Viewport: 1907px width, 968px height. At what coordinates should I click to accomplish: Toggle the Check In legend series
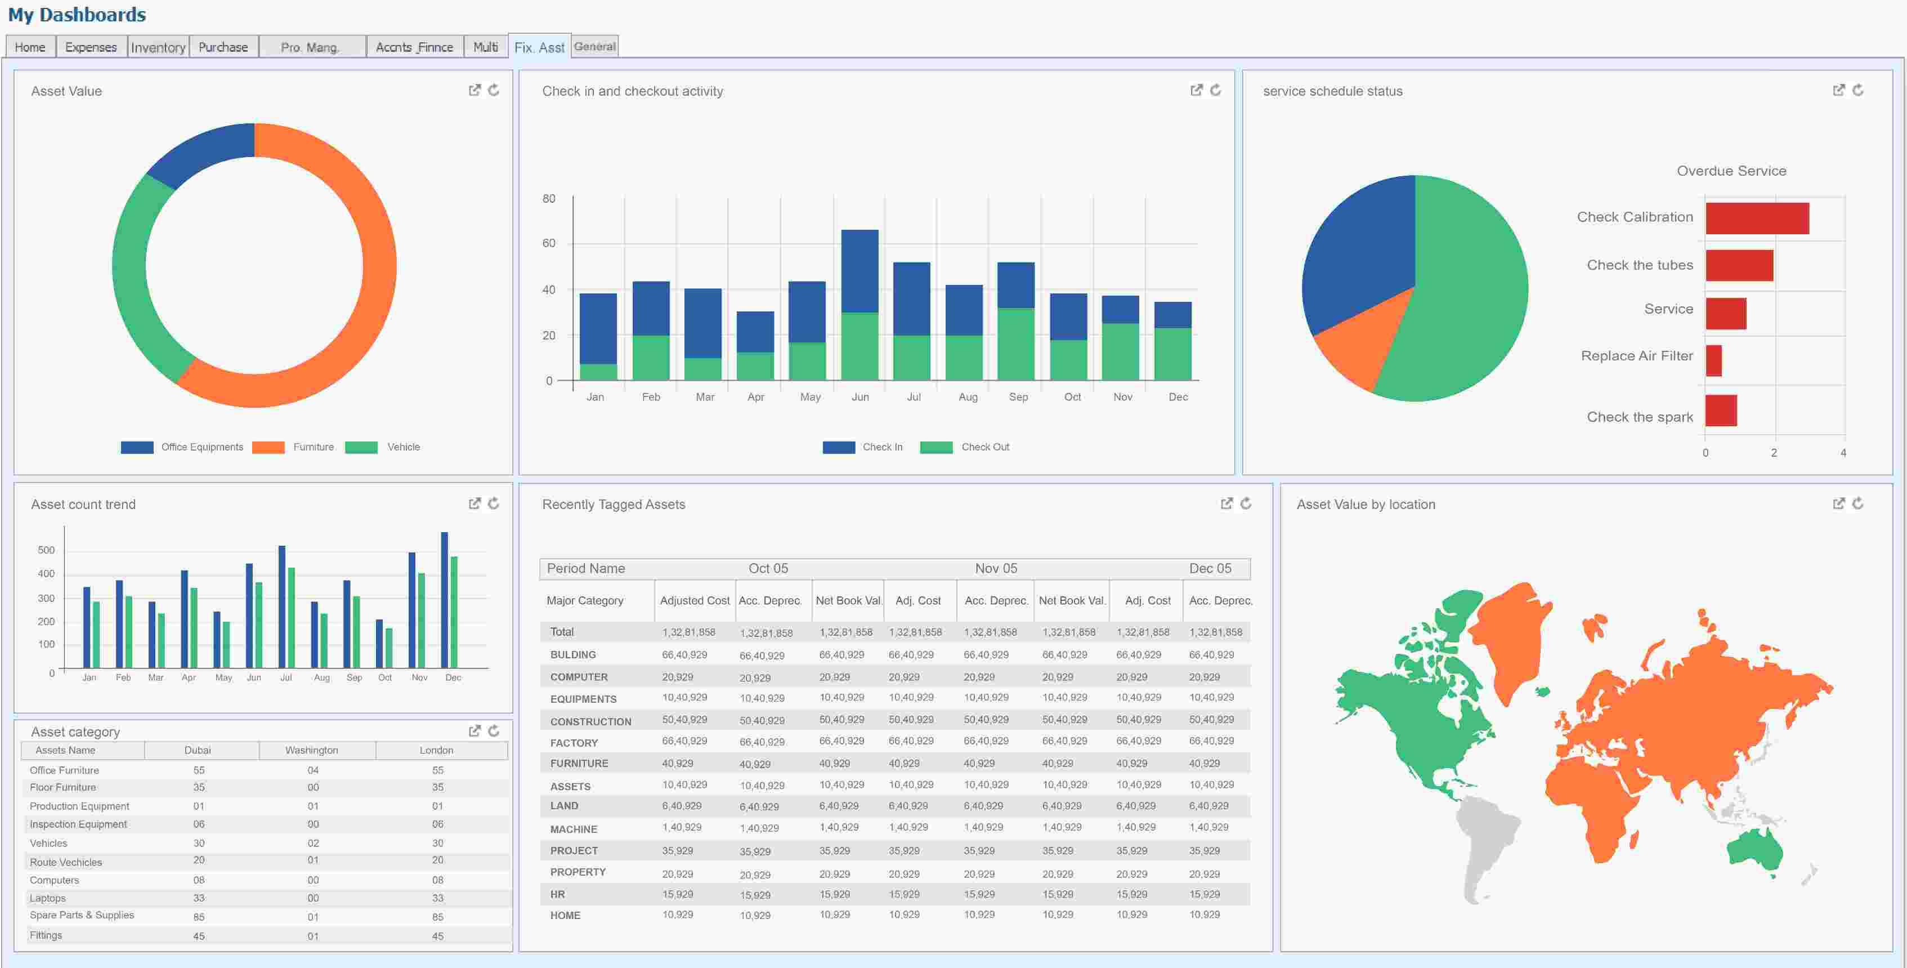pyautogui.click(x=881, y=447)
